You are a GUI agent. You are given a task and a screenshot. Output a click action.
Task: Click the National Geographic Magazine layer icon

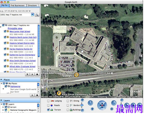click(9, 110)
